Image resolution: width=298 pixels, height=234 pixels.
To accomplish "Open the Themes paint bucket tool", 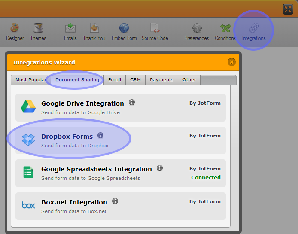I will point(38,31).
